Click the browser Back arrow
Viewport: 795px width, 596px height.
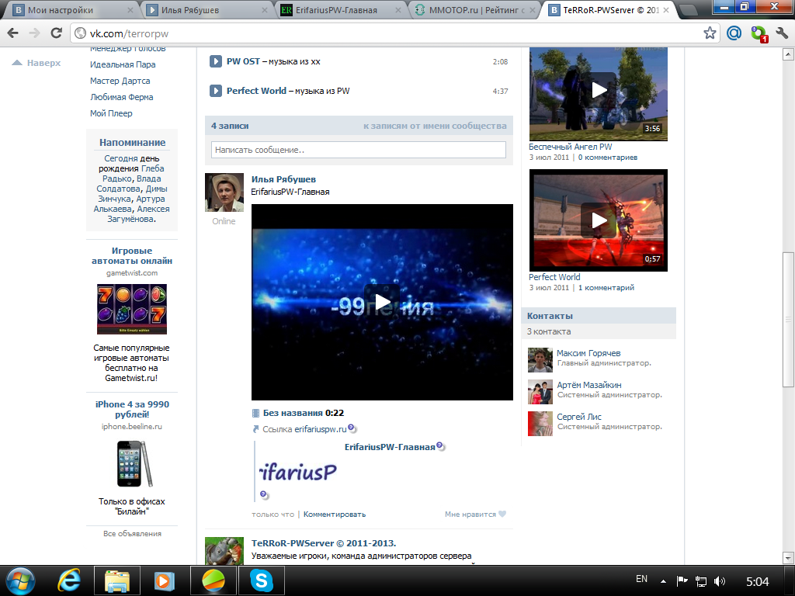[x=13, y=33]
